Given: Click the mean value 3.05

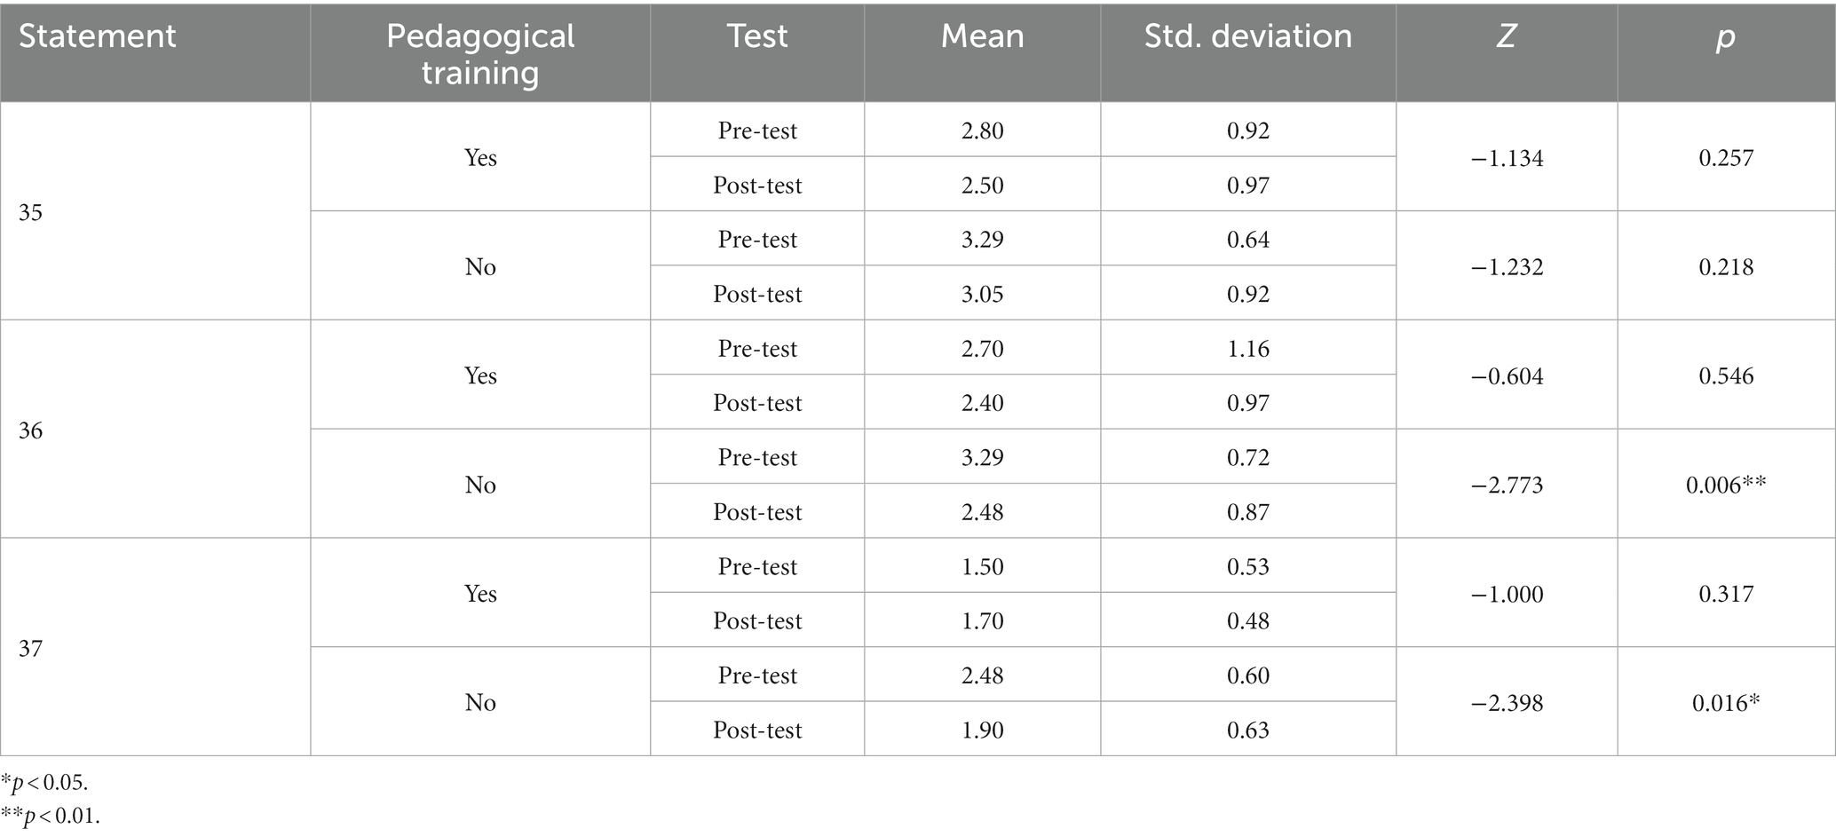Looking at the screenshot, I should (x=982, y=294).
